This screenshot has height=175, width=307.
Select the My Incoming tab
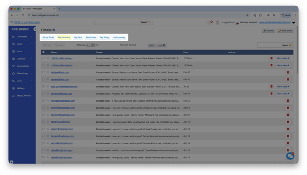[x=64, y=38]
